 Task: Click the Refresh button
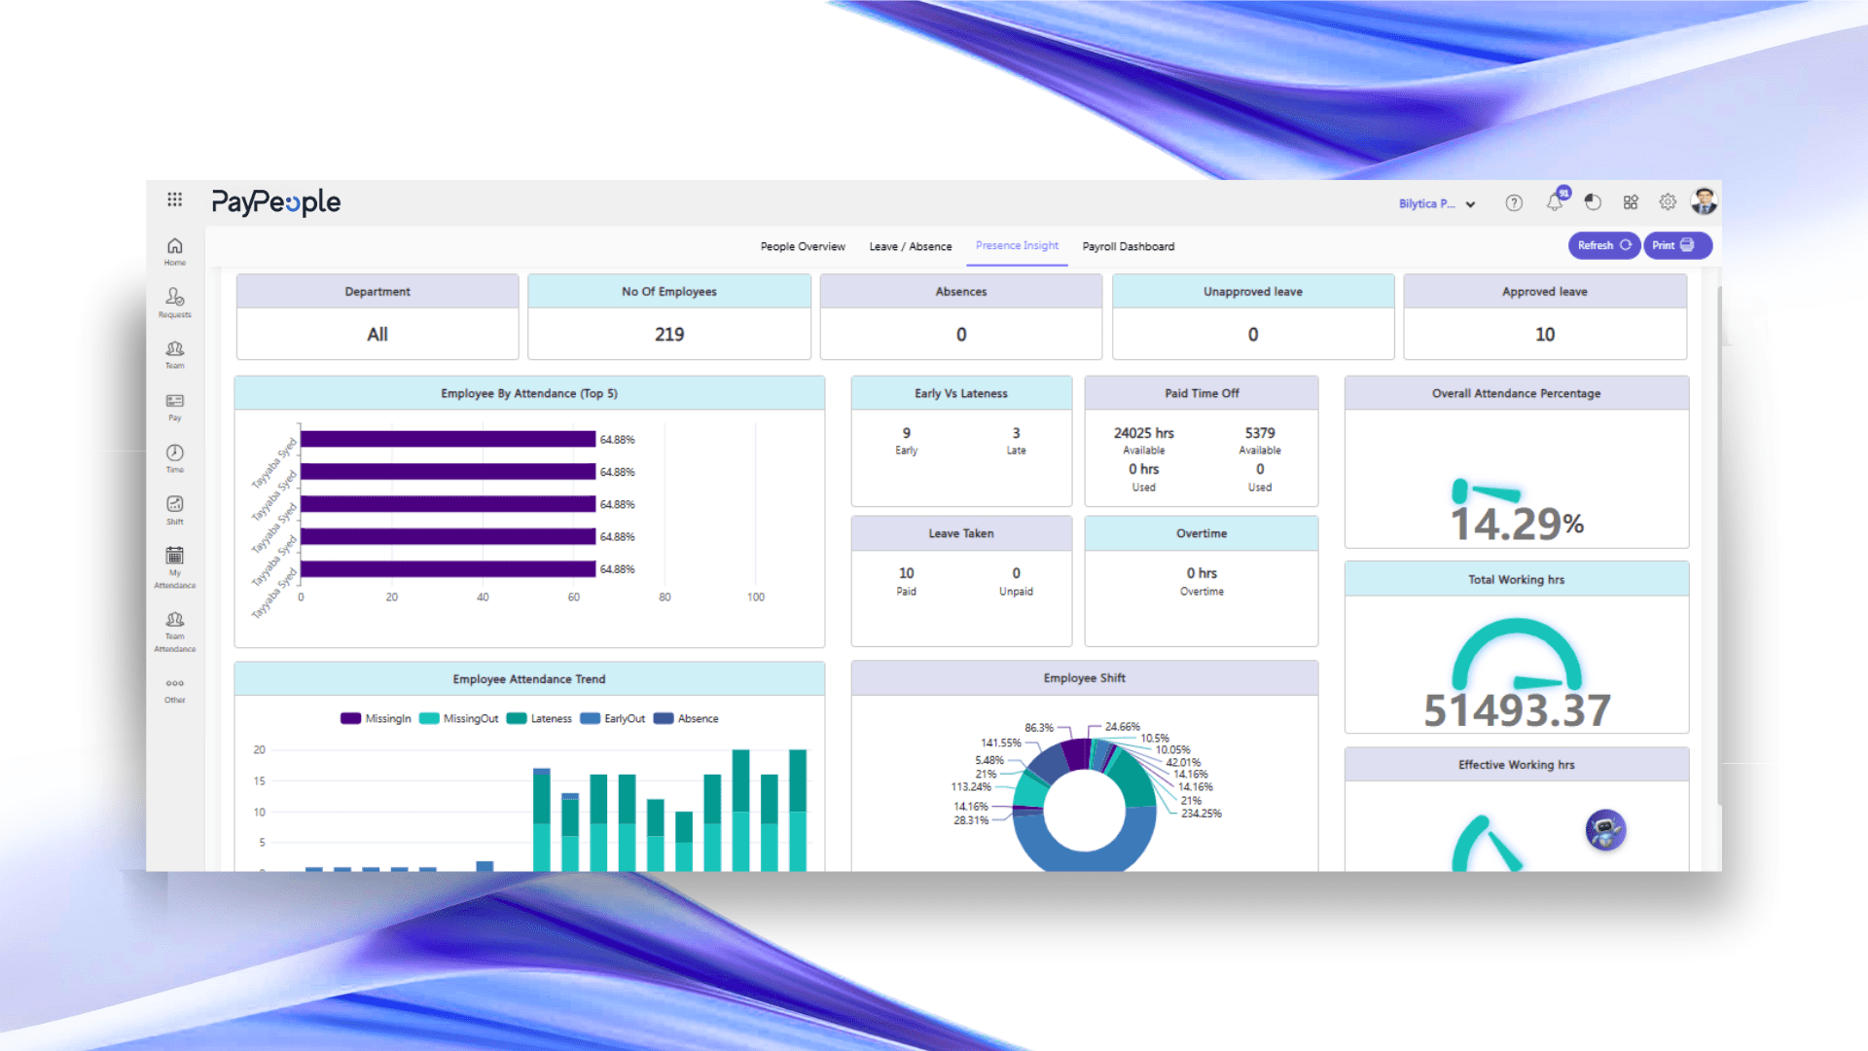pyautogui.click(x=1603, y=246)
